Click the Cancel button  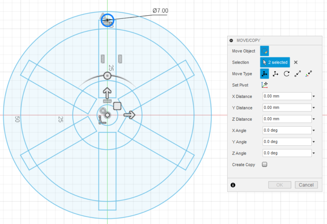[x=306, y=185]
